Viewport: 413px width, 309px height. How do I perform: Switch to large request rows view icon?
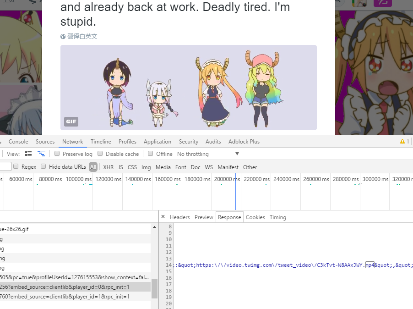(28, 154)
